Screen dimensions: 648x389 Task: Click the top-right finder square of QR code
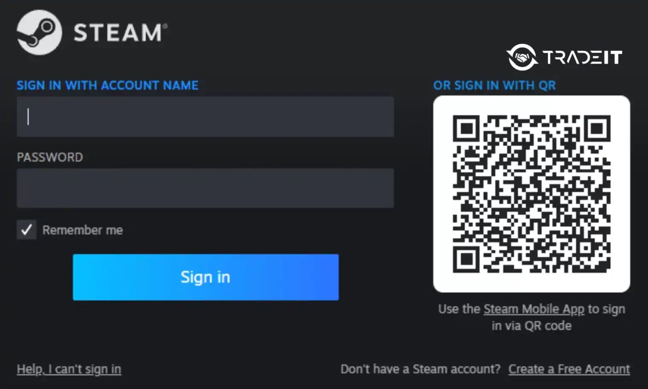[597, 128]
